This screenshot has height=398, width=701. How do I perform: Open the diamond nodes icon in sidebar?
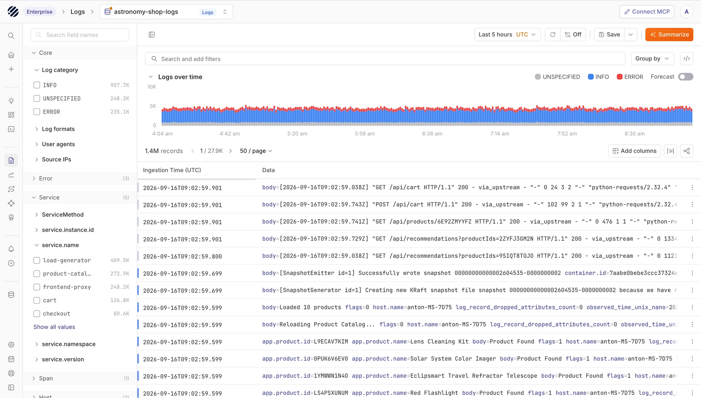click(x=11, y=203)
